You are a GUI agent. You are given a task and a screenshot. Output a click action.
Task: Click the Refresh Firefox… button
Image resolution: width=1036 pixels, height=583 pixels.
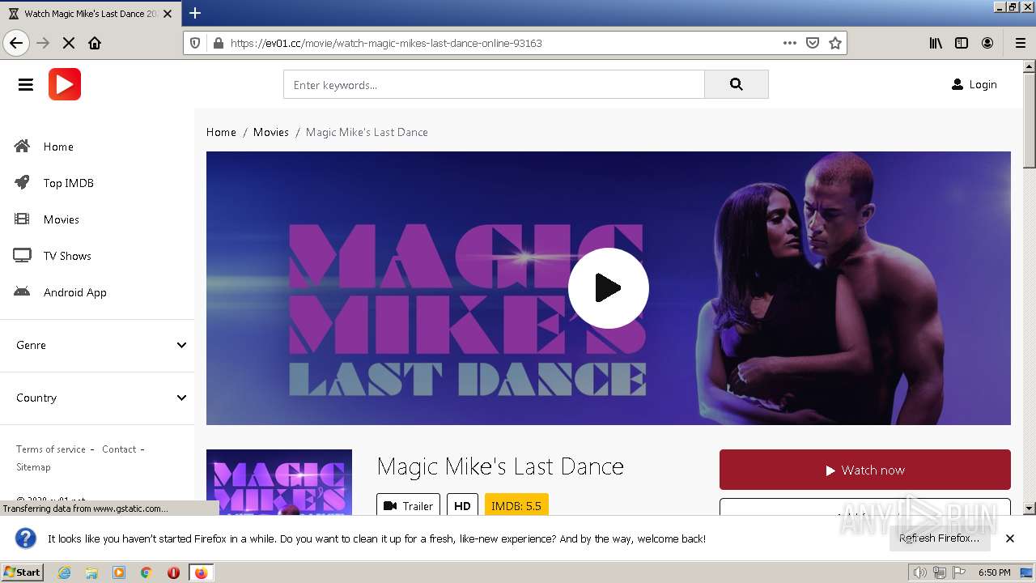click(939, 538)
